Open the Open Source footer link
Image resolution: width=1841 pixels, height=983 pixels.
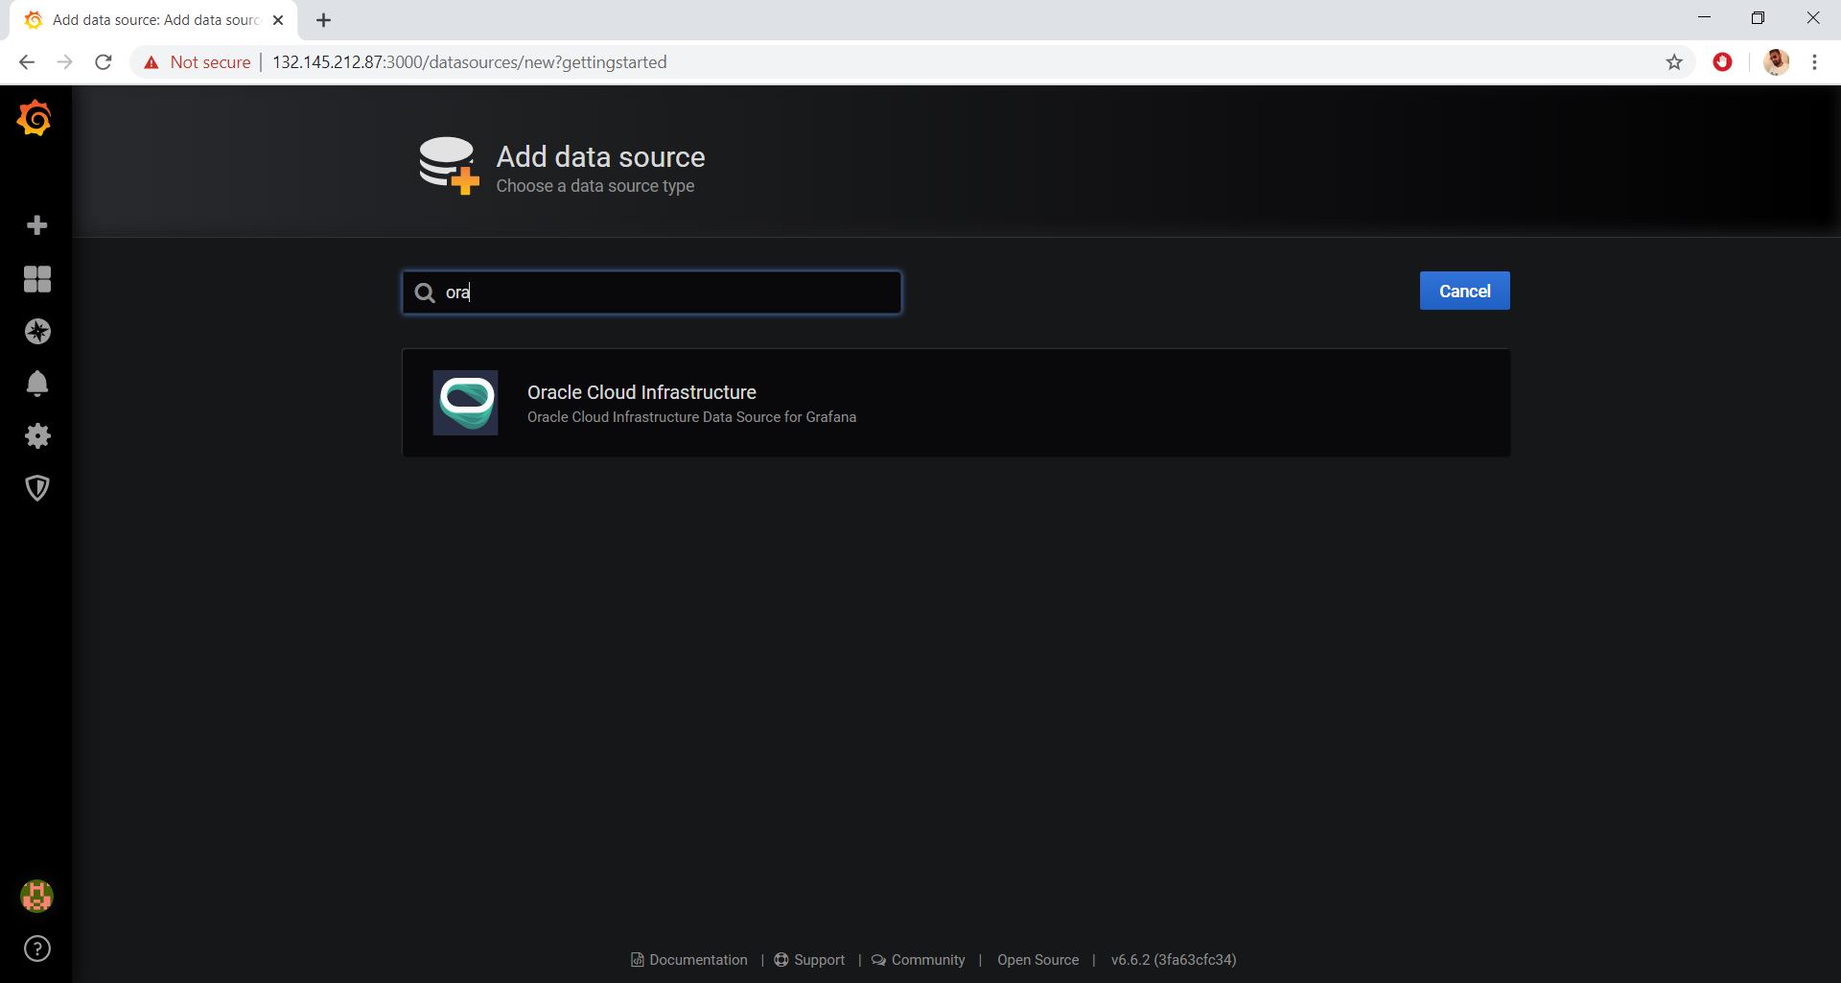[1037, 960]
